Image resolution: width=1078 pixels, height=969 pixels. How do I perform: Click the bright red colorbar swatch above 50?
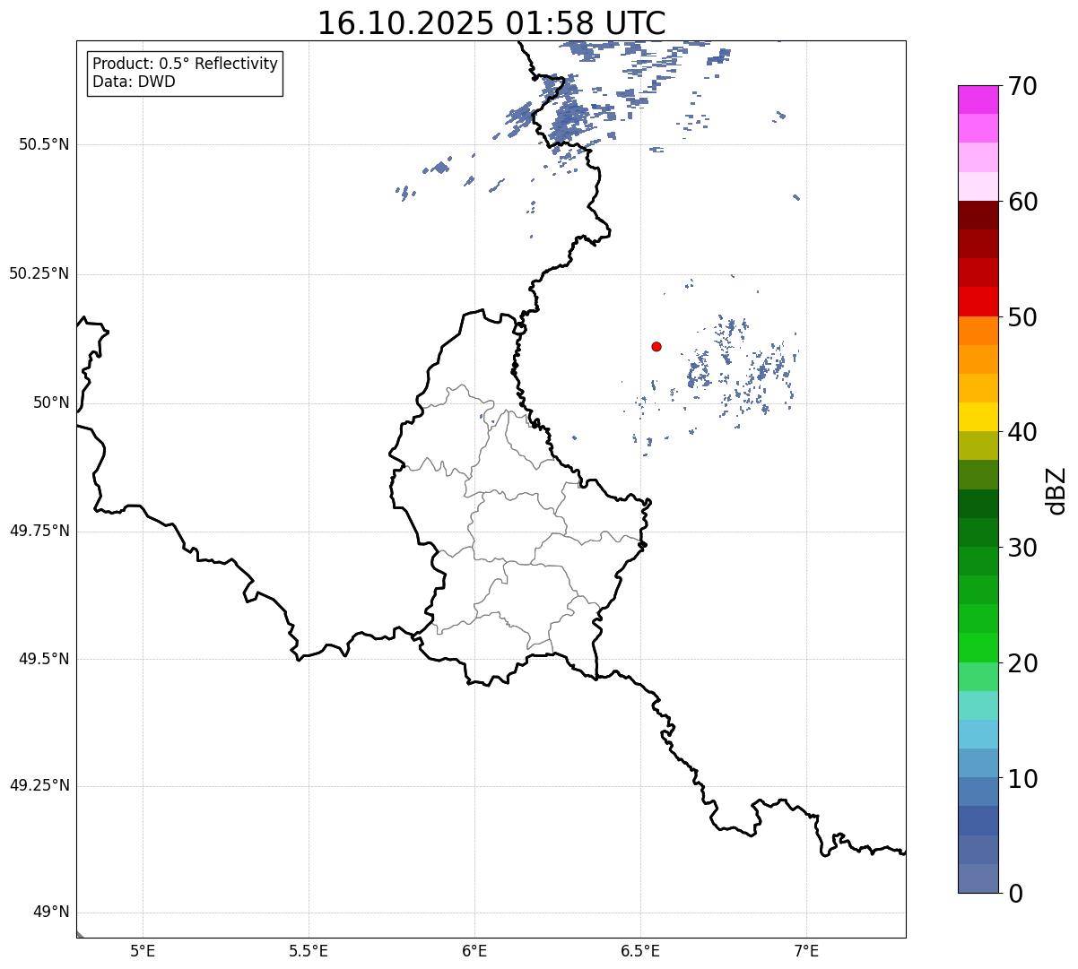[978, 302]
